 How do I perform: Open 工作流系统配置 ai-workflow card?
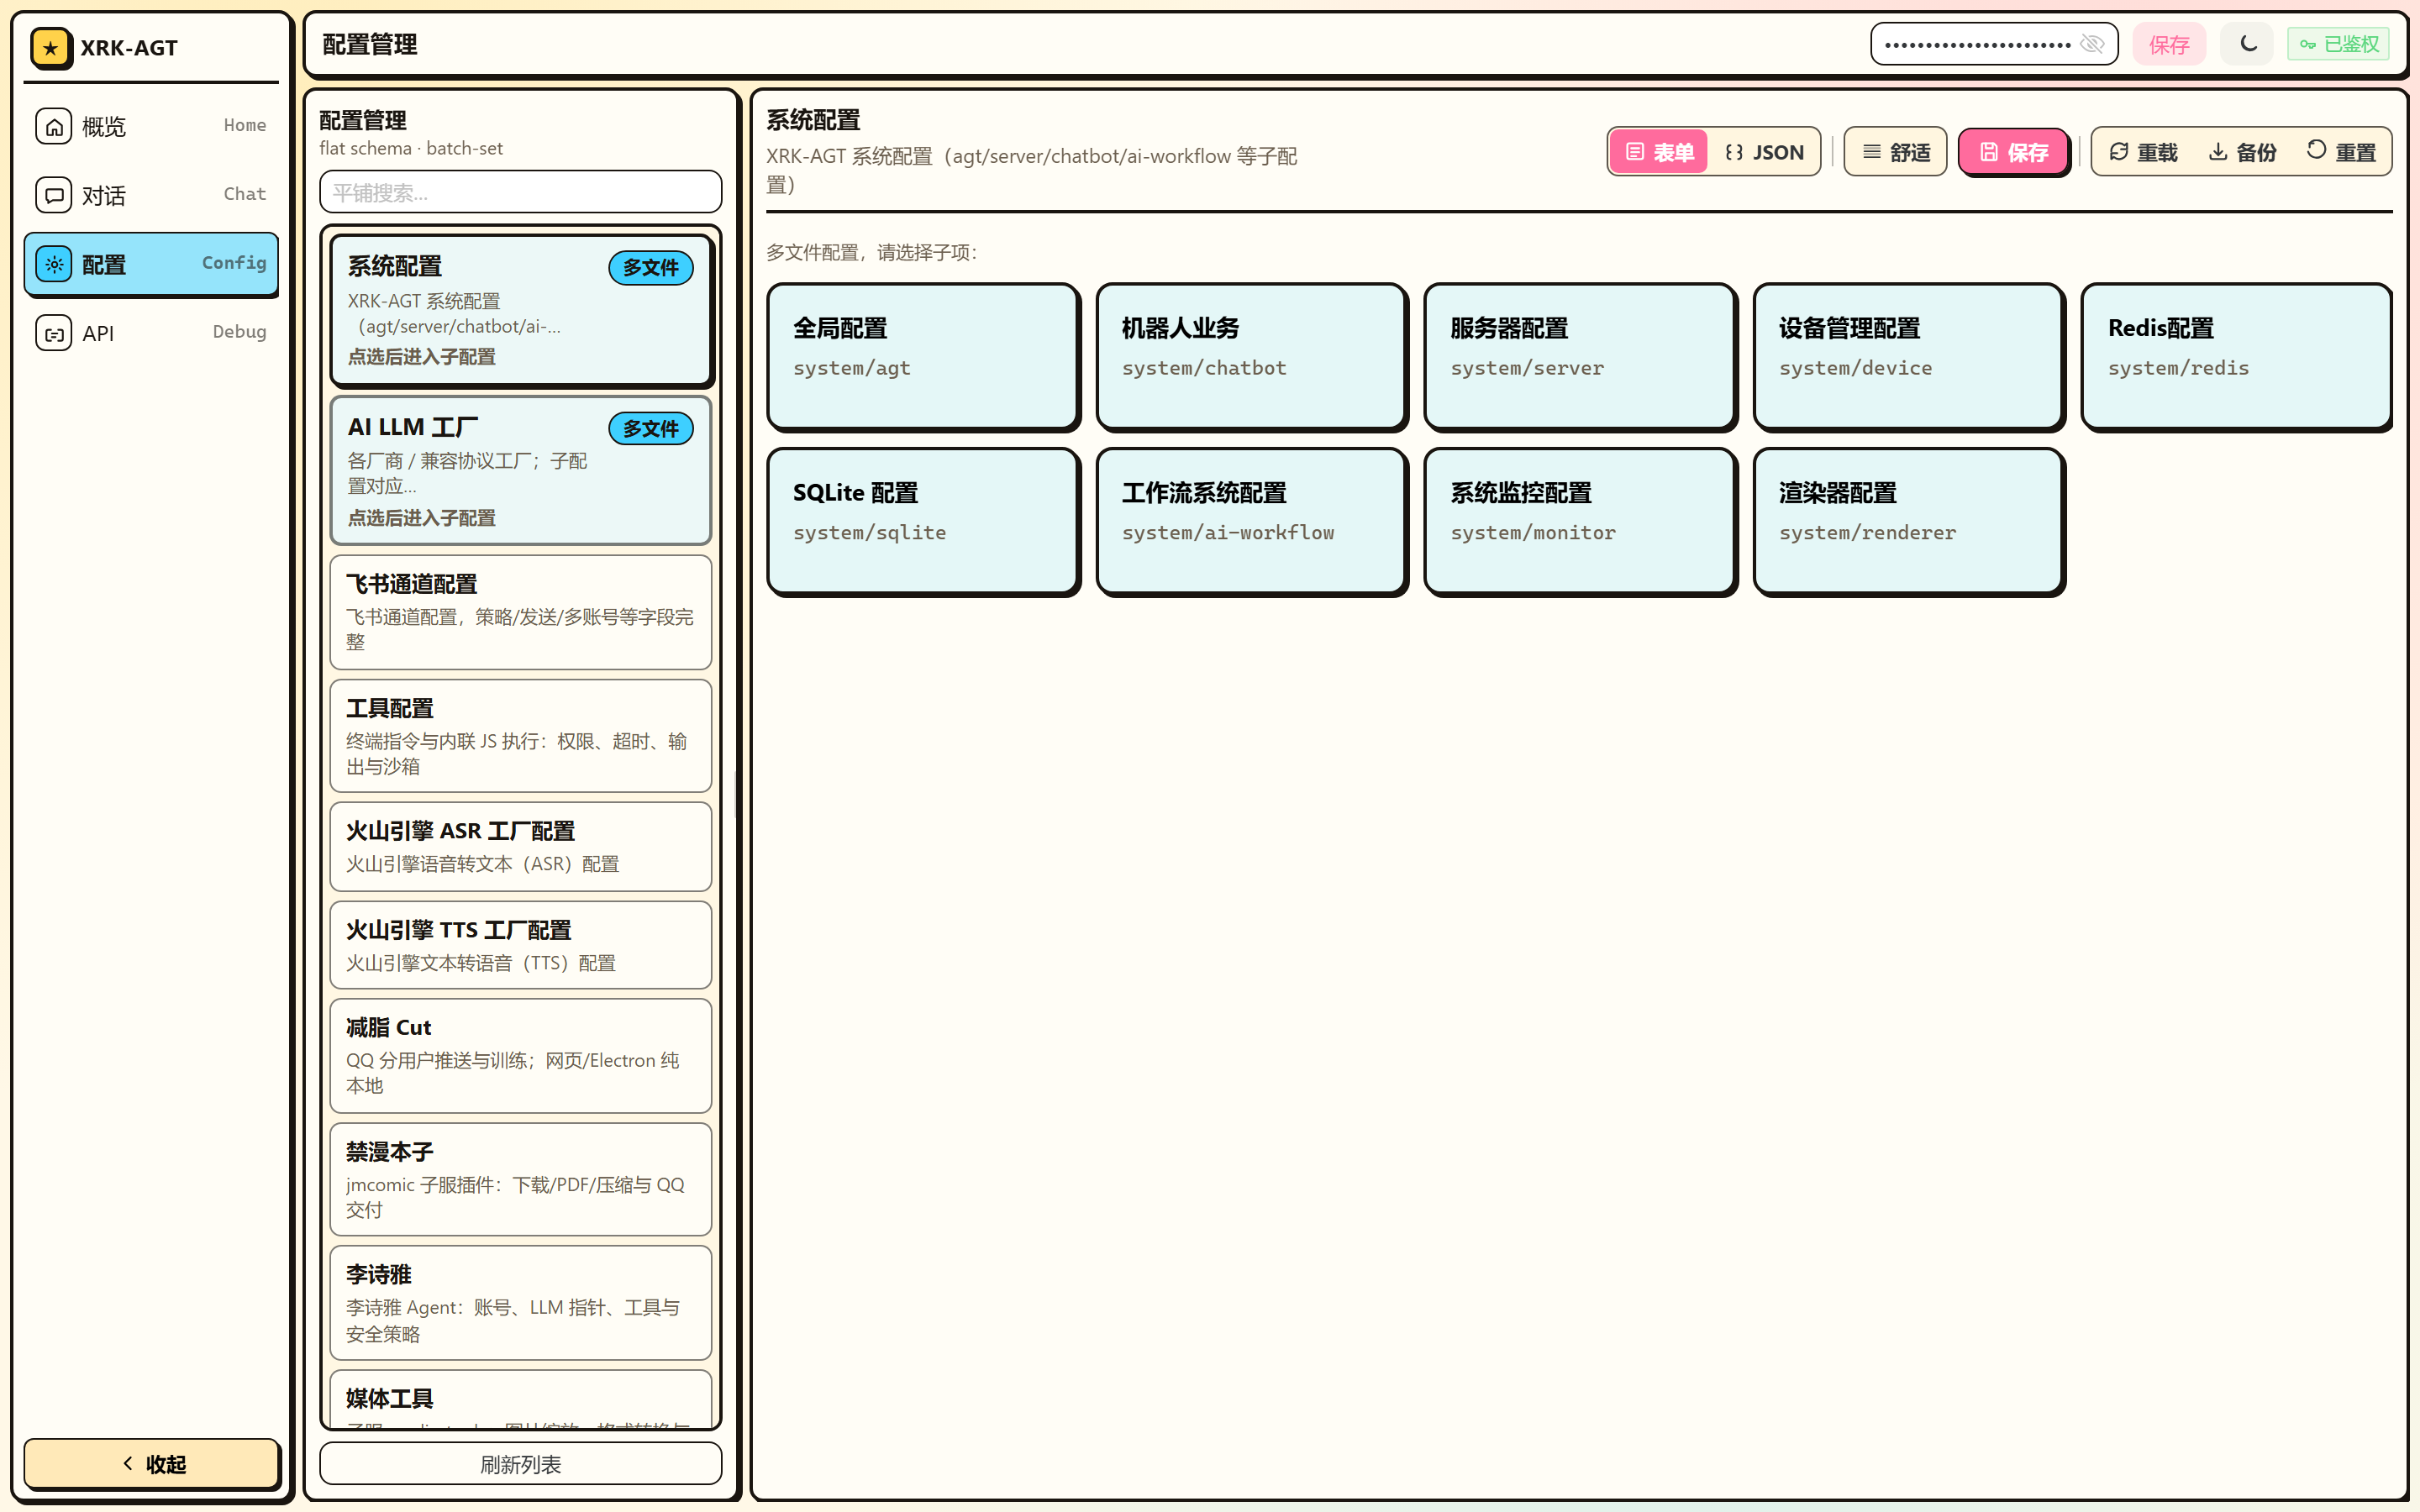coord(1252,521)
